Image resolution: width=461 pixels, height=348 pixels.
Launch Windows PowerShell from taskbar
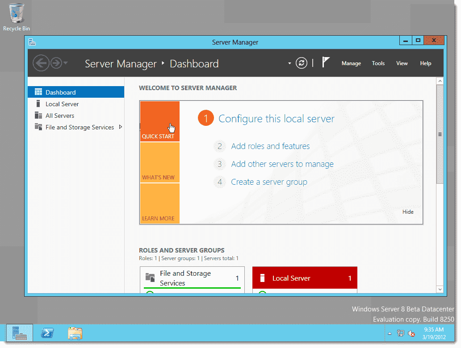click(x=47, y=333)
